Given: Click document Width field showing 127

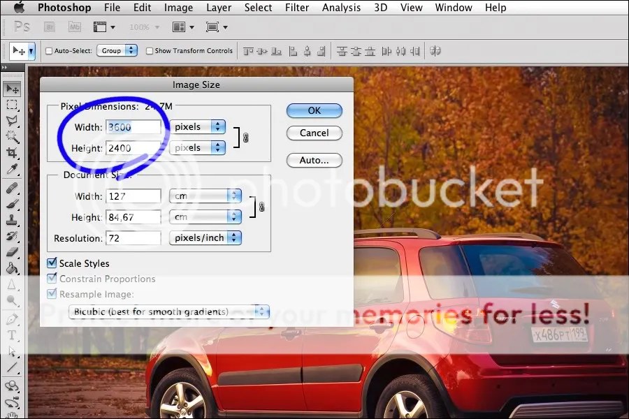Looking at the screenshot, I should (x=133, y=196).
